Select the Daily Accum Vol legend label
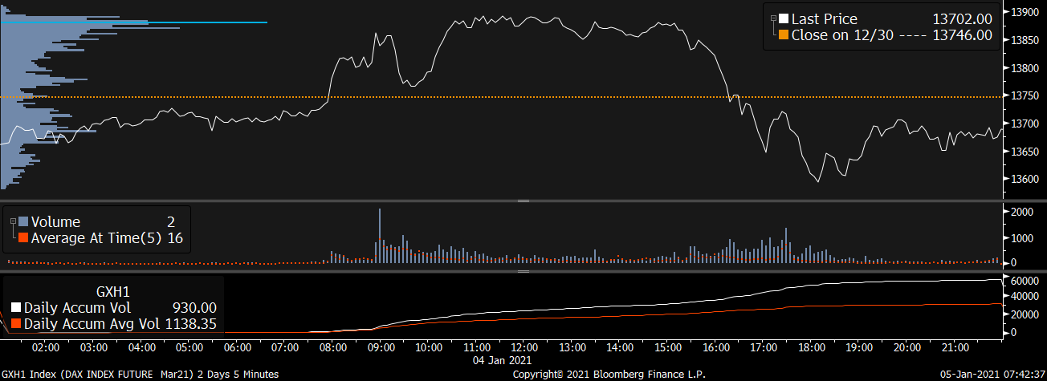This screenshot has width=1047, height=381. coord(77,307)
